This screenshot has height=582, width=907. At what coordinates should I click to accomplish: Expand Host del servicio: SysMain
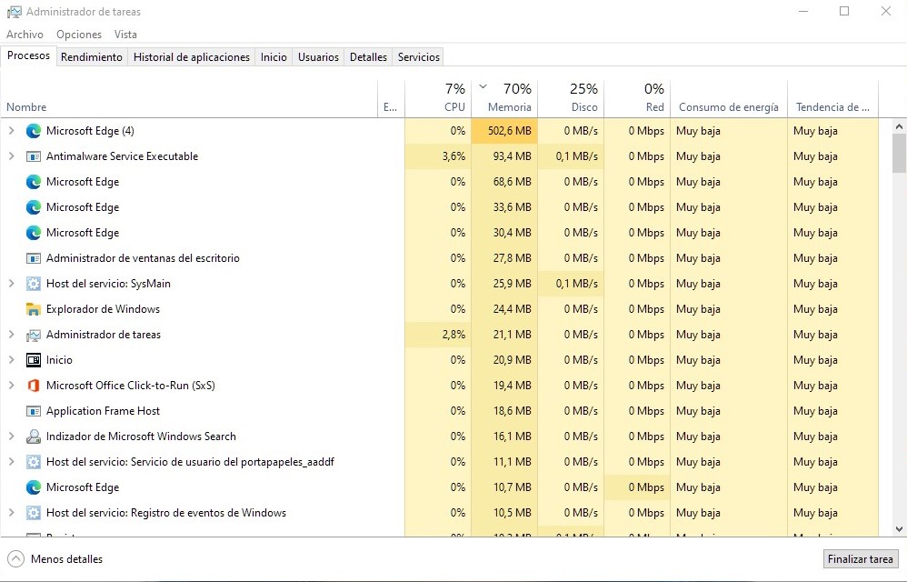point(11,284)
